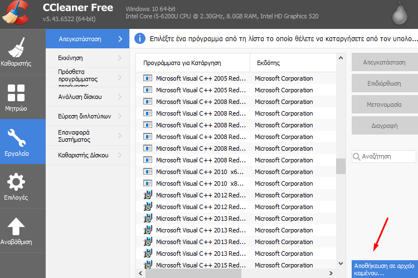The width and height of the screenshot is (418, 278).
Task: Click the Αποθήκευση σε αρχείο κειμένου button
Action: click(x=385, y=270)
